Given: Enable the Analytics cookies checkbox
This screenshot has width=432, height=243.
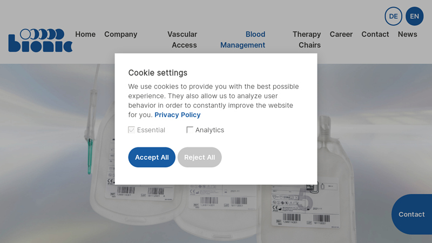Looking at the screenshot, I should pos(190,130).
